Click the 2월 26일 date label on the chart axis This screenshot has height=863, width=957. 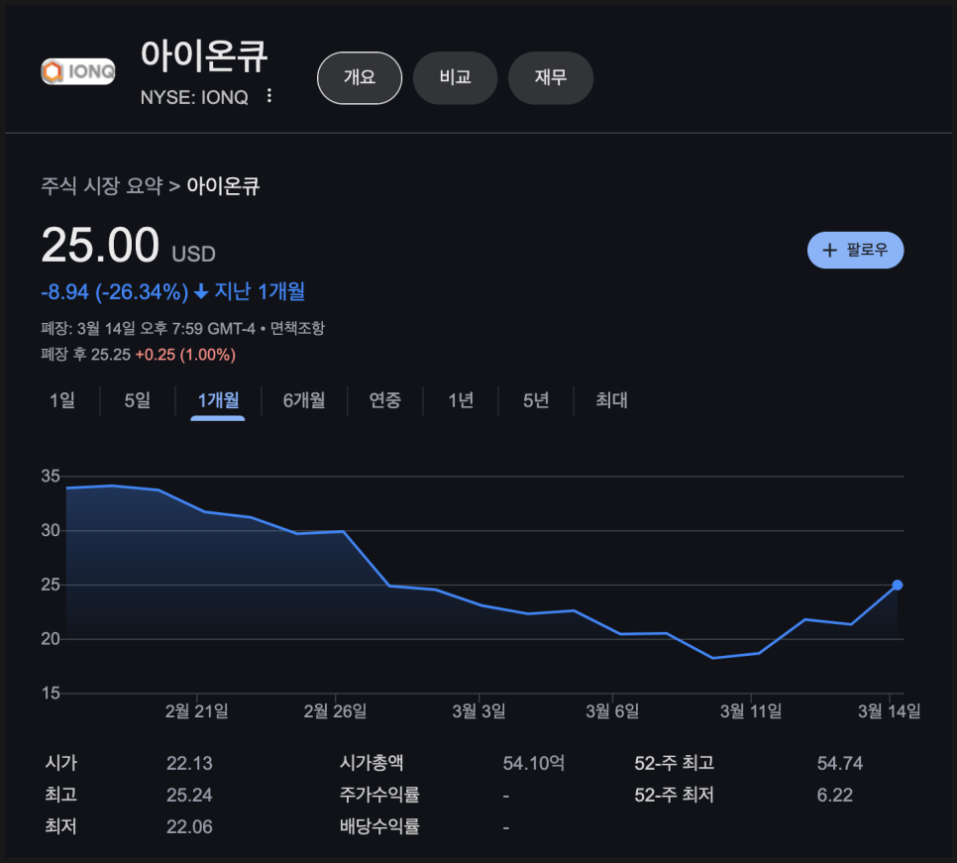335,711
